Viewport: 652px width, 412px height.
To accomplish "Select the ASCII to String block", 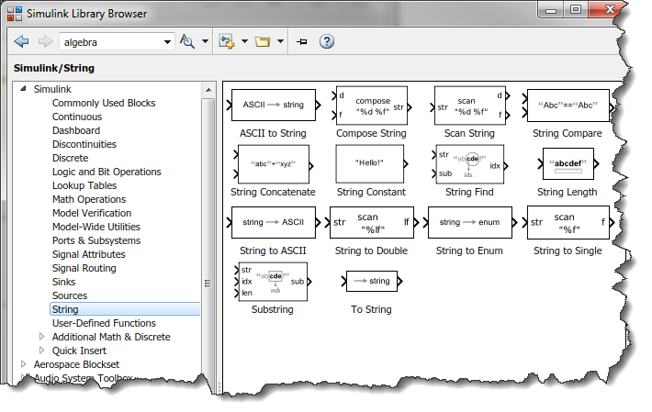I will click(x=273, y=106).
